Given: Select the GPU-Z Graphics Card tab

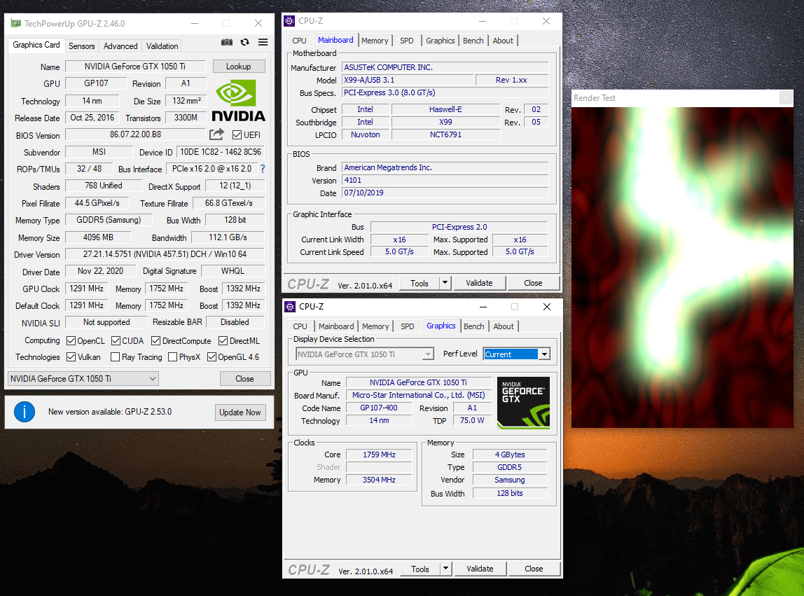Looking at the screenshot, I should click(x=36, y=45).
